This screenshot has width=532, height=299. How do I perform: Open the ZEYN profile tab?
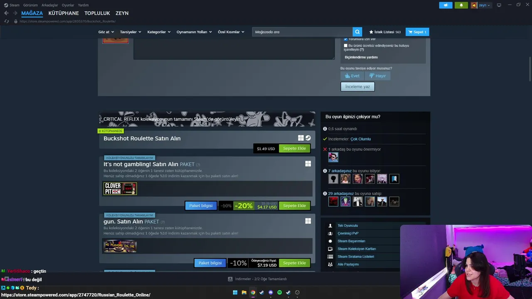click(122, 13)
